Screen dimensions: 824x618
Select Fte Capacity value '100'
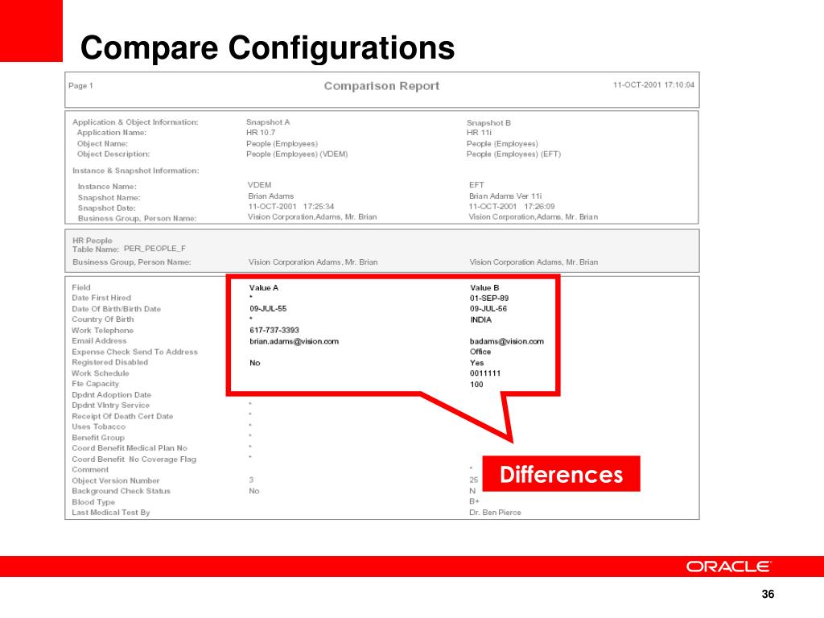point(476,384)
